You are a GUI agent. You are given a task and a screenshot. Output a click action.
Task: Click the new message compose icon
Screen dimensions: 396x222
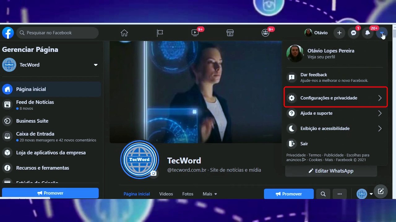[381, 191]
